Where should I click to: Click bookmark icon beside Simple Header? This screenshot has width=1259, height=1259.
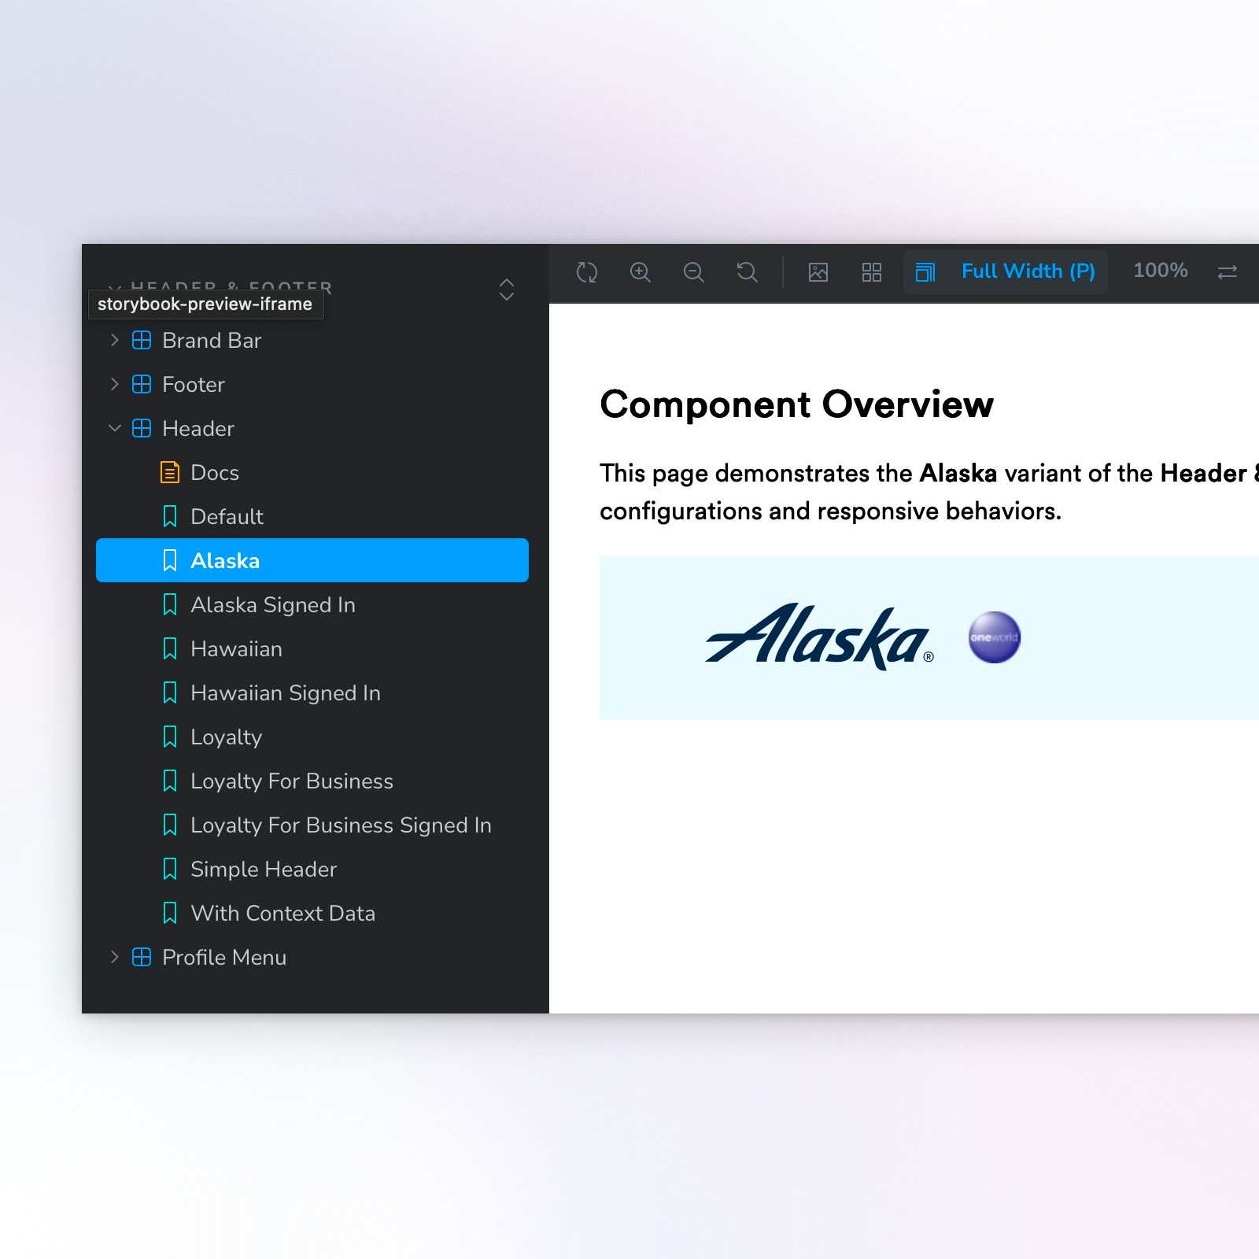pos(170,869)
